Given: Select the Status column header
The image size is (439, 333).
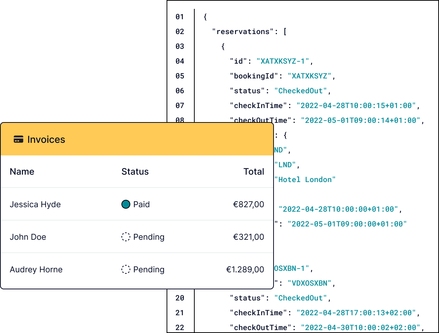Looking at the screenshot, I should point(135,171).
